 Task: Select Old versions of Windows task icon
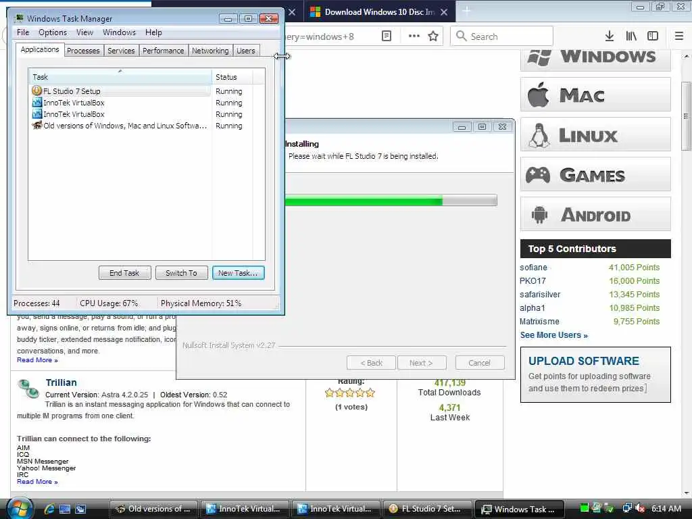click(37, 125)
